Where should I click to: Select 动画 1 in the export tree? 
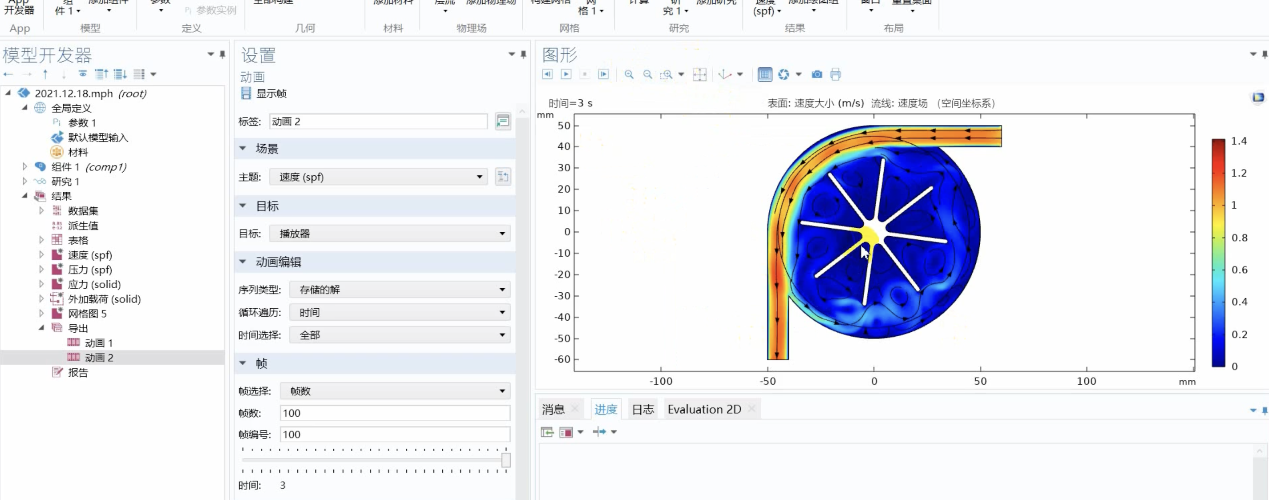point(98,343)
